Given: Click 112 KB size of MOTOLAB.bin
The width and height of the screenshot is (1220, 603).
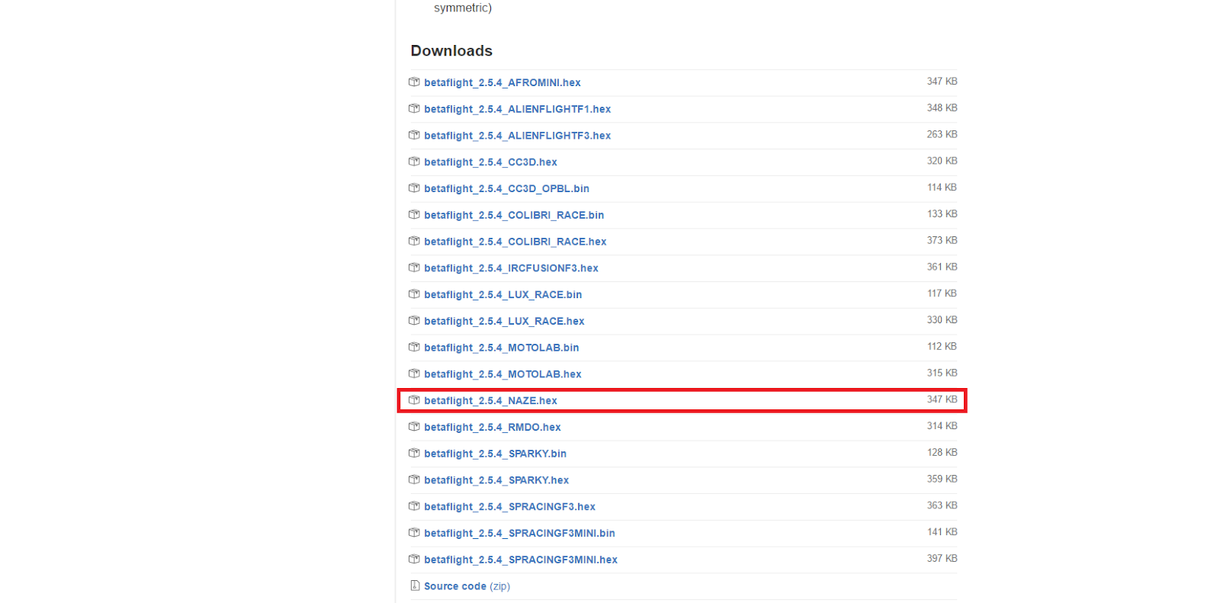Looking at the screenshot, I should [942, 347].
